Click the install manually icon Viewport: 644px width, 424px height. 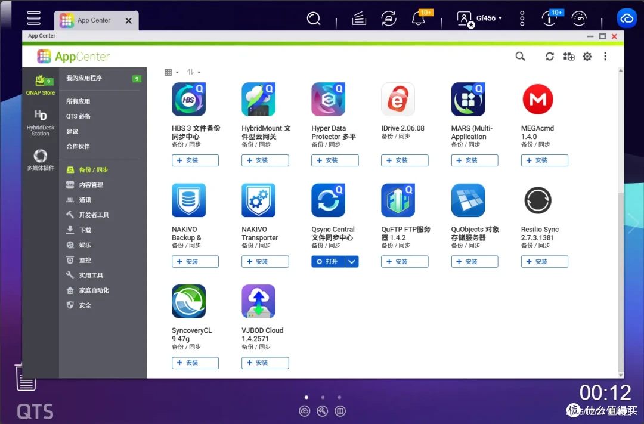tap(569, 56)
